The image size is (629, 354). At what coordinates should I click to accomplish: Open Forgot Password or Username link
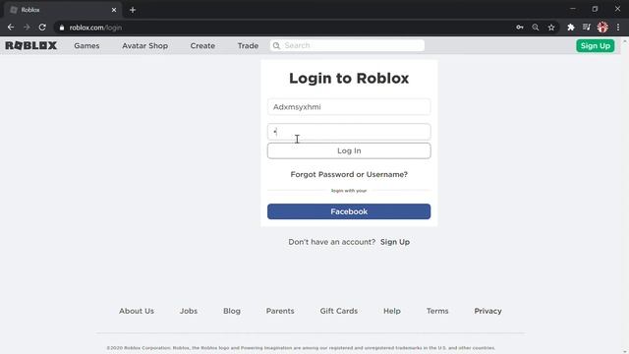[x=349, y=175]
